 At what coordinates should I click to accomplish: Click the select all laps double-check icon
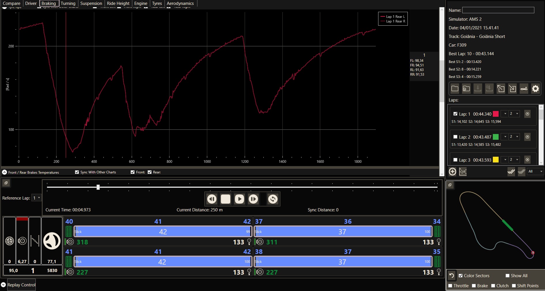coord(511,172)
